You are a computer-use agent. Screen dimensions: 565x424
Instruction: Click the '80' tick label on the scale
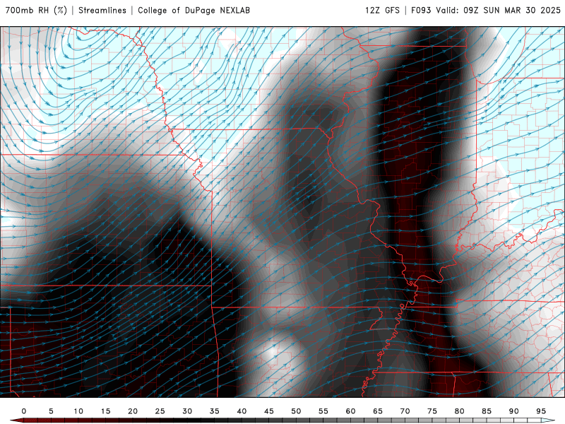460,411
